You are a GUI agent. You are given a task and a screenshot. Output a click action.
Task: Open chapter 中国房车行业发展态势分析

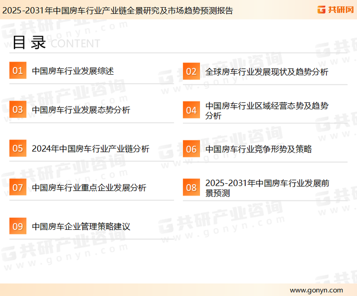pyautogui.click(x=81, y=110)
